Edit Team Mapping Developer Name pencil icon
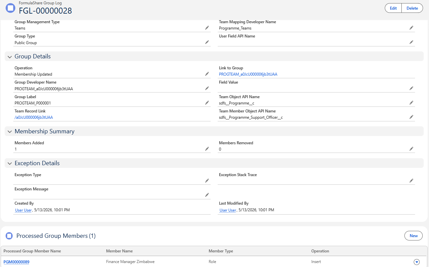This screenshot has height=267, width=429. [411, 28]
